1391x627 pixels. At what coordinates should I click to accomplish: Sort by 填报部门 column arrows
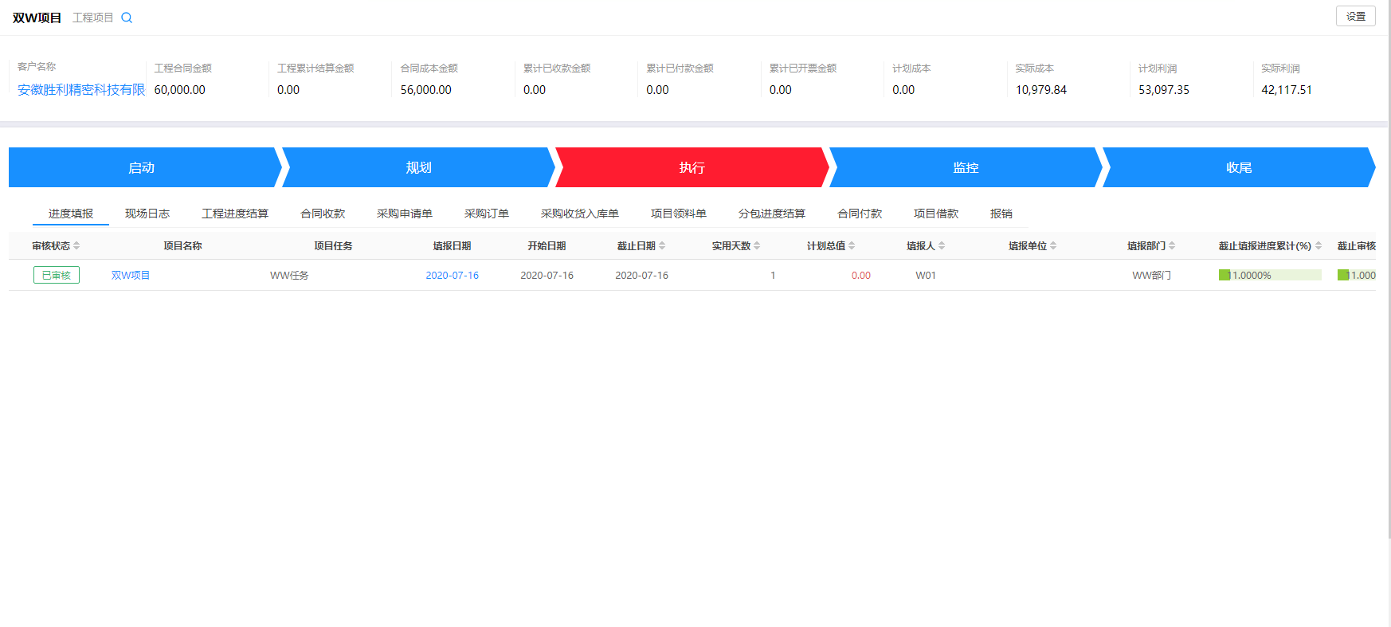[x=1172, y=246]
